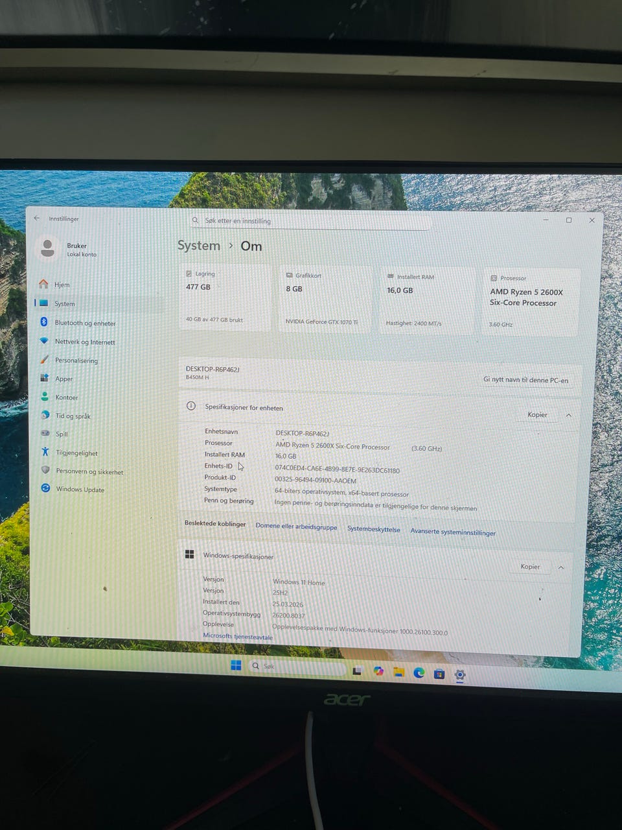Open Domene eller arbeidsgruppe link

[296, 527]
